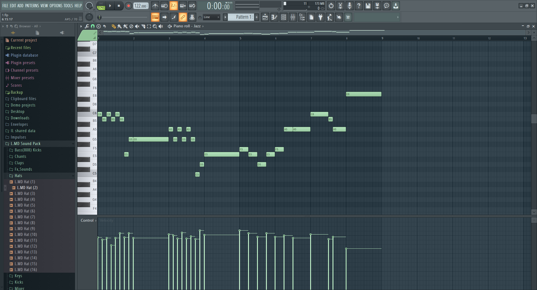Image resolution: width=537 pixels, height=290 pixels.
Task: Open the mixer view icon
Action: (293, 17)
